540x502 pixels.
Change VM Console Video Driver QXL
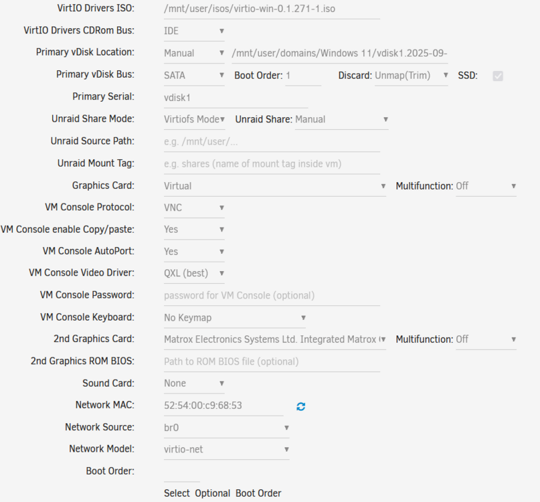click(x=194, y=274)
